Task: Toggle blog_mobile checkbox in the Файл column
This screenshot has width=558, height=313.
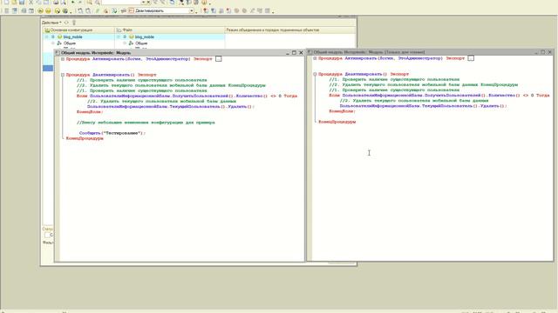Action: pos(125,37)
